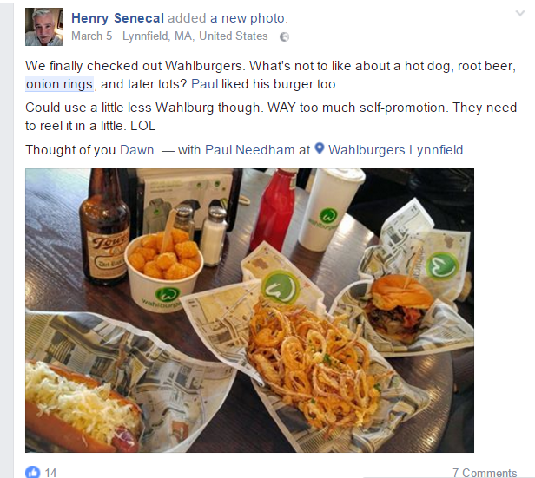Open the tagged Dawn profile link
The height and width of the screenshot is (478, 535).
point(137,150)
